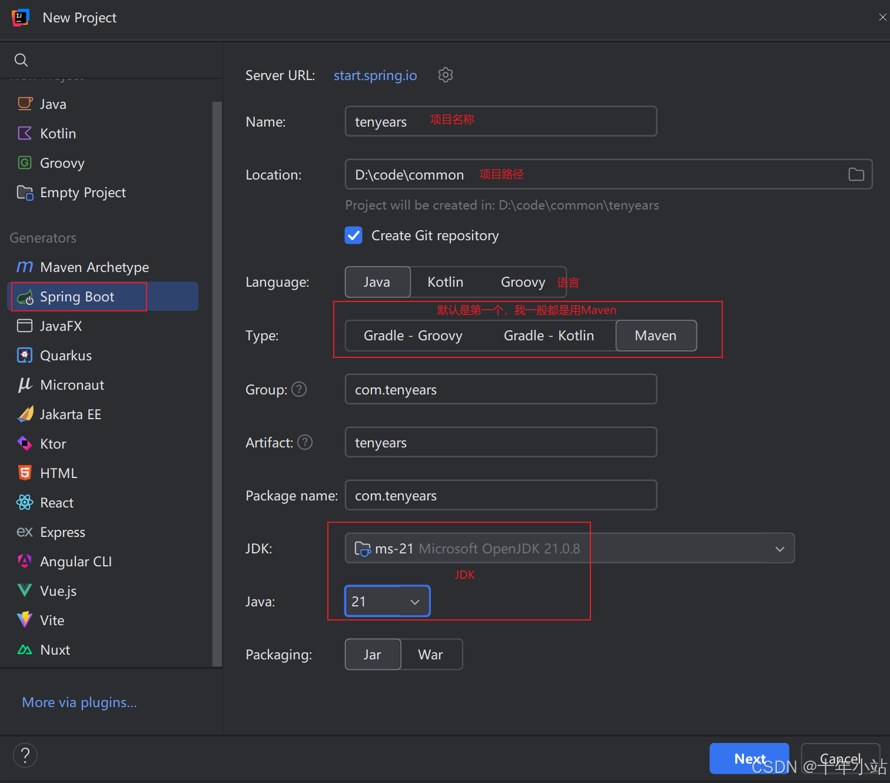The height and width of the screenshot is (783, 890).
Task: Open the JDK ms-21 dropdown
Action: tap(569, 548)
